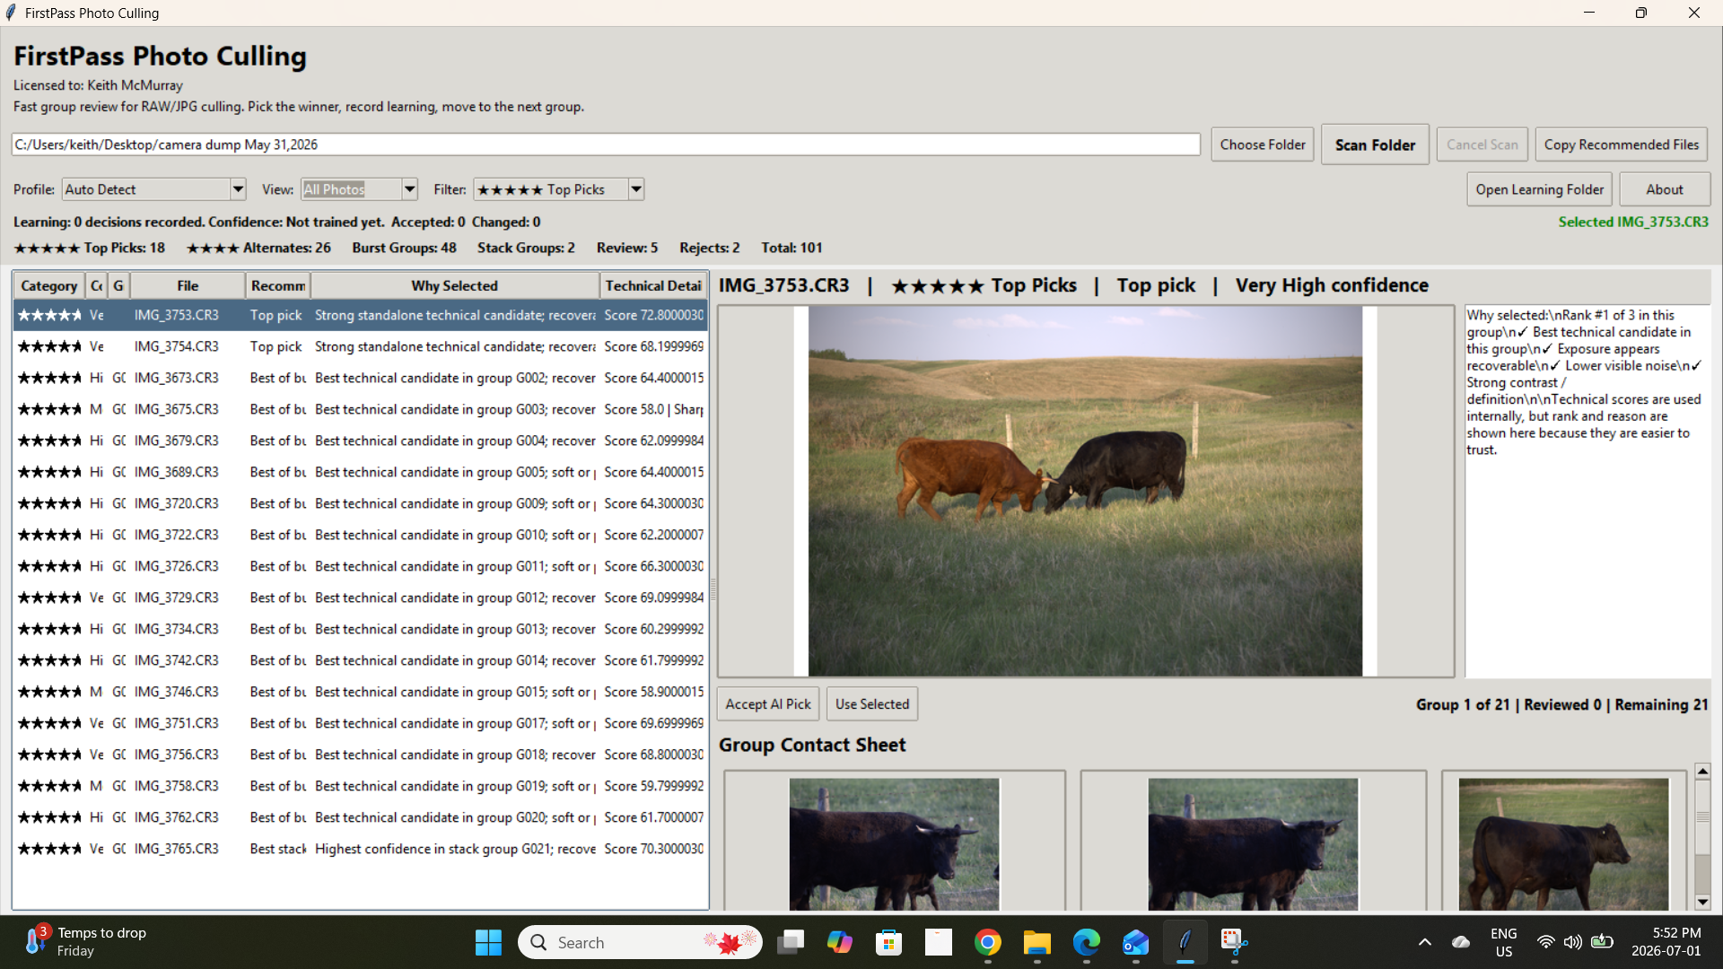Show hidden system tray icons

(1425, 942)
